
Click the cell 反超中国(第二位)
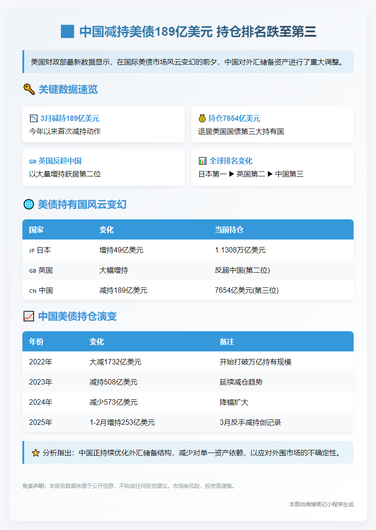(243, 270)
